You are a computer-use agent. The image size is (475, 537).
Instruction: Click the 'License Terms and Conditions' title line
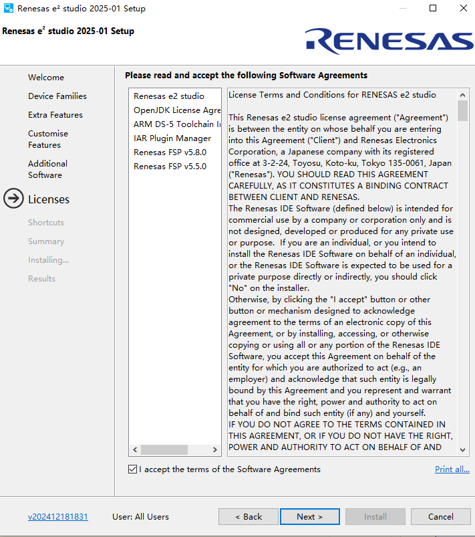(x=332, y=95)
